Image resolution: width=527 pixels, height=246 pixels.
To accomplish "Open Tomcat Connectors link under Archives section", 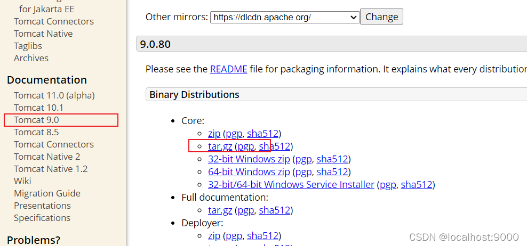I will (x=54, y=21).
